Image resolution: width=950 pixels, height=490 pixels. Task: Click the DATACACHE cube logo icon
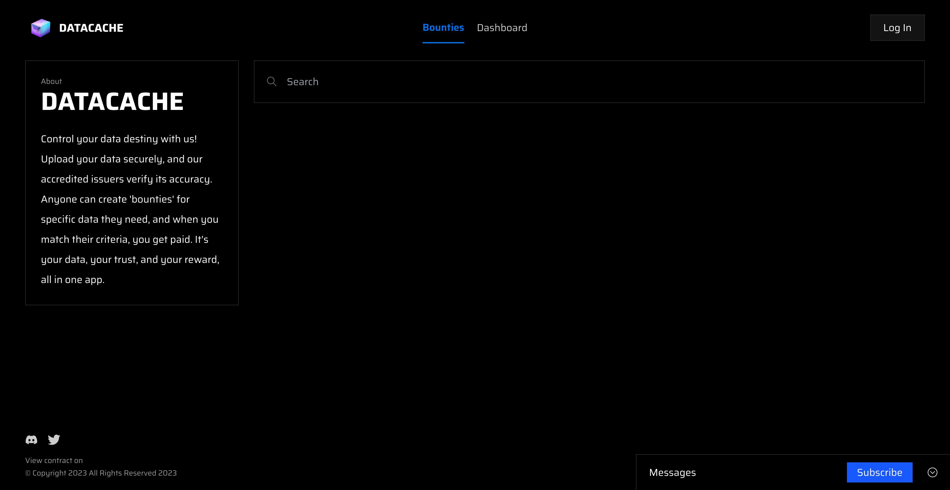tap(41, 28)
